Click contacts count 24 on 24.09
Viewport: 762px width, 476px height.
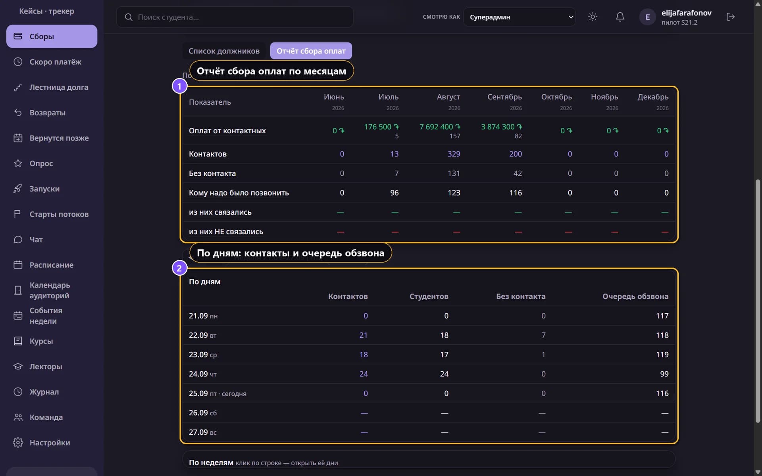[363, 374]
